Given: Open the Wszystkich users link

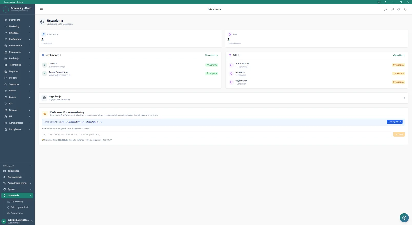Looking at the screenshot, I should coord(212,55).
